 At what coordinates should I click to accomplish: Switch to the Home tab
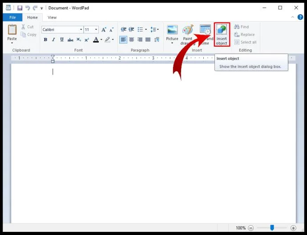(32, 17)
